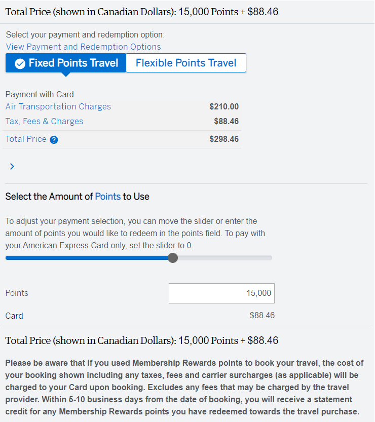Click the Membership Rewards disclaimer paragraph

pos(184,388)
